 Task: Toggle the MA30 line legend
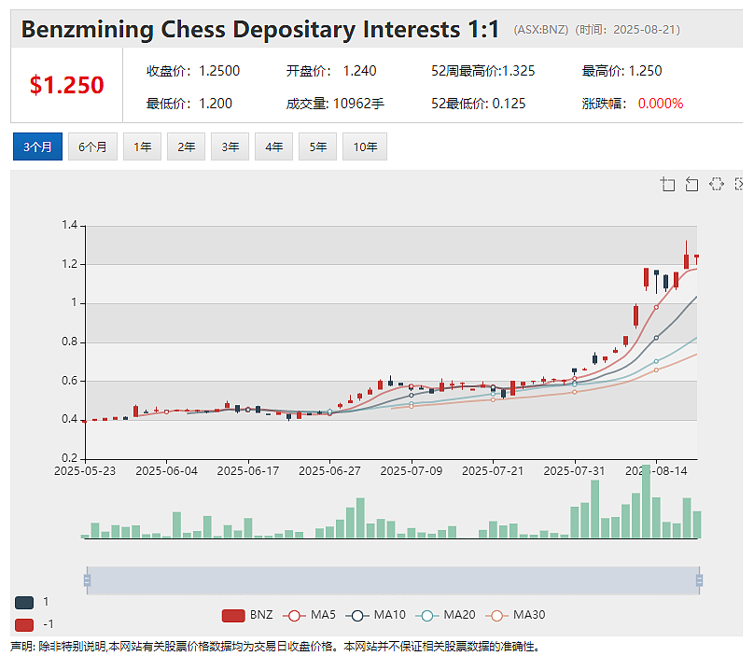[515, 615]
